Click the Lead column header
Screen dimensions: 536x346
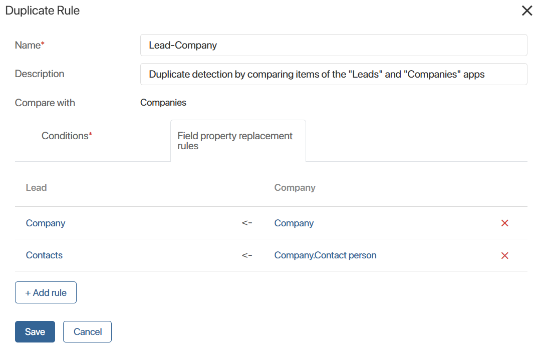tap(36, 187)
